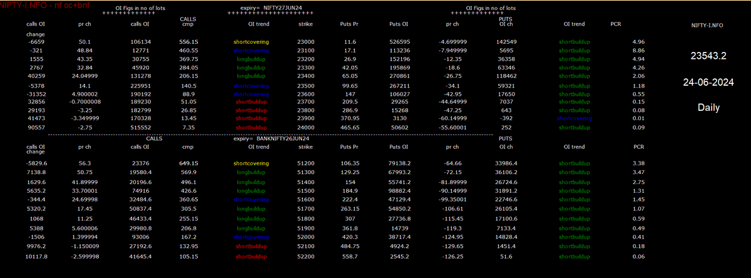This screenshot has height=278, width=751.
Task: Select the Daily timeframe label
Action: click(x=708, y=108)
